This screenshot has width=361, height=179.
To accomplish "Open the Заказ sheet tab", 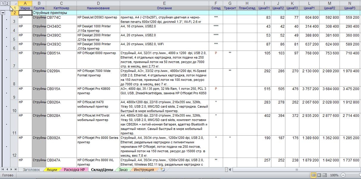I will click(123, 170).
